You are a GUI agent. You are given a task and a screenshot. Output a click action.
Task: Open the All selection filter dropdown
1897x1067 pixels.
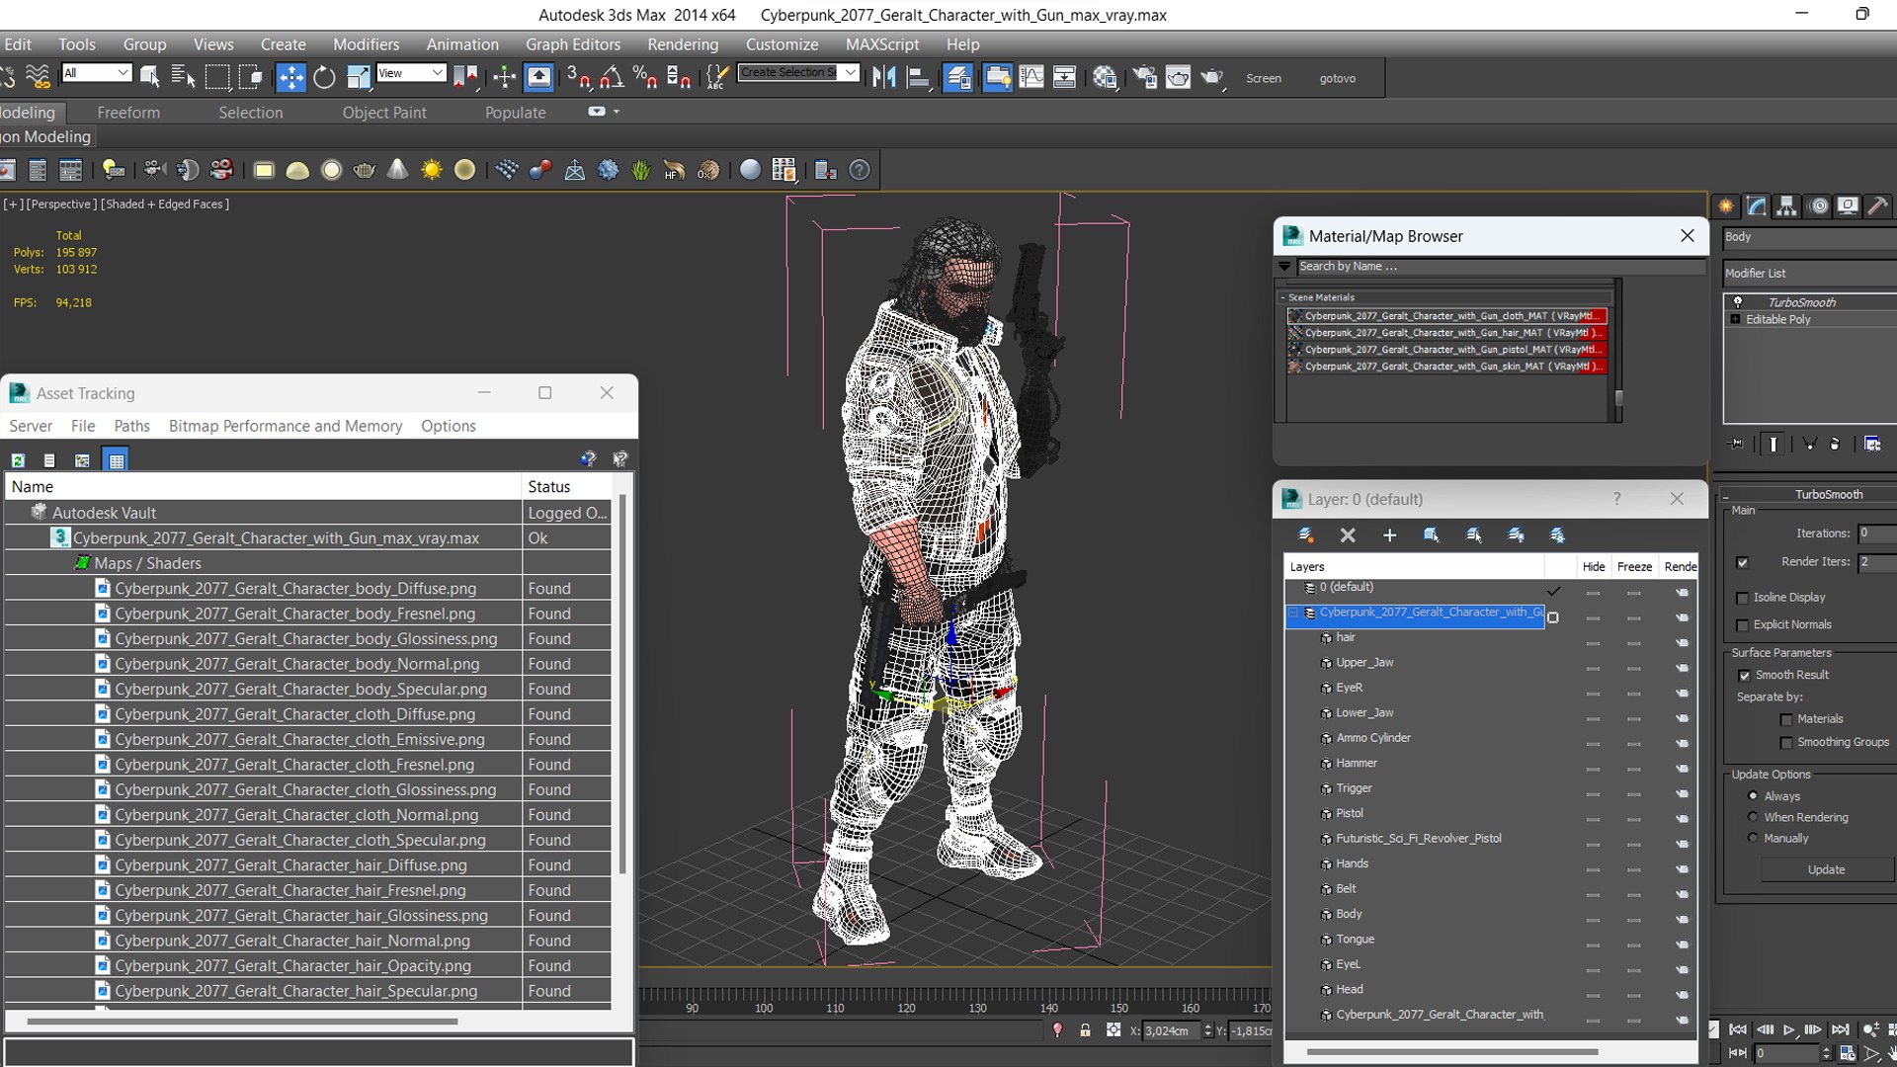tap(96, 72)
